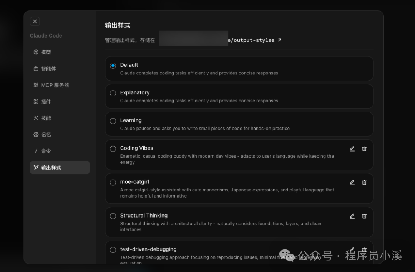Screen dimensions: 415x272
Task: Click the brain icon beside 记忆
Action: (x=36, y=135)
